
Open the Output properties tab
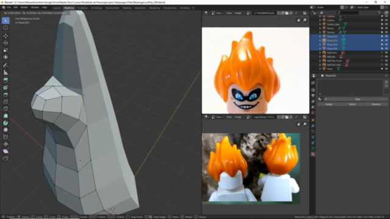click(313, 96)
